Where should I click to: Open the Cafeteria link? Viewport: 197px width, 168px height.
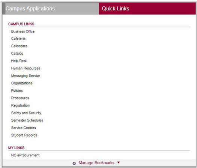click(x=18, y=39)
